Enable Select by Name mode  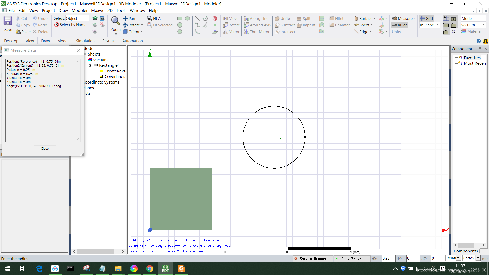click(71, 25)
